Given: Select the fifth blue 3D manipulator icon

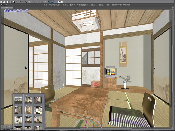Looking at the screenshot, I should [x=18, y=11].
